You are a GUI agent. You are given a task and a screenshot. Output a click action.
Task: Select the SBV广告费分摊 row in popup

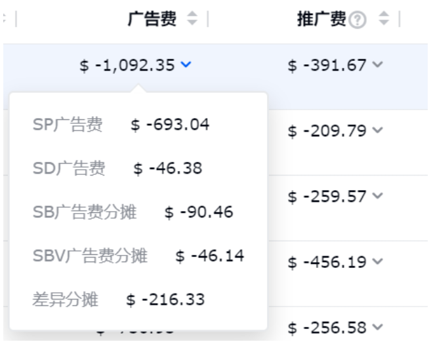click(x=138, y=256)
